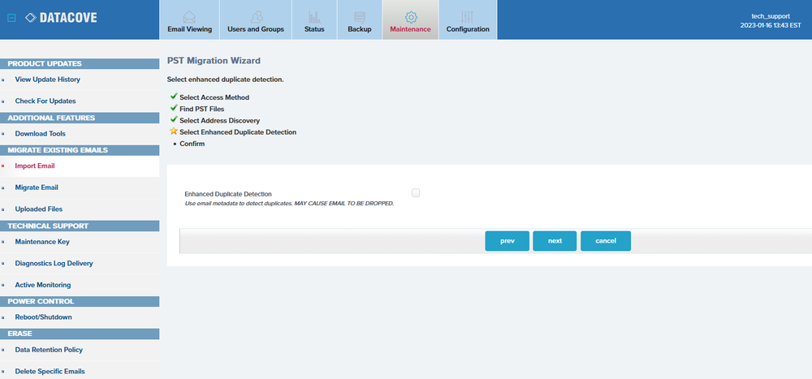The image size is (812, 379).
Task: Open Reboot/Shutdown page
Action: click(44, 317)
